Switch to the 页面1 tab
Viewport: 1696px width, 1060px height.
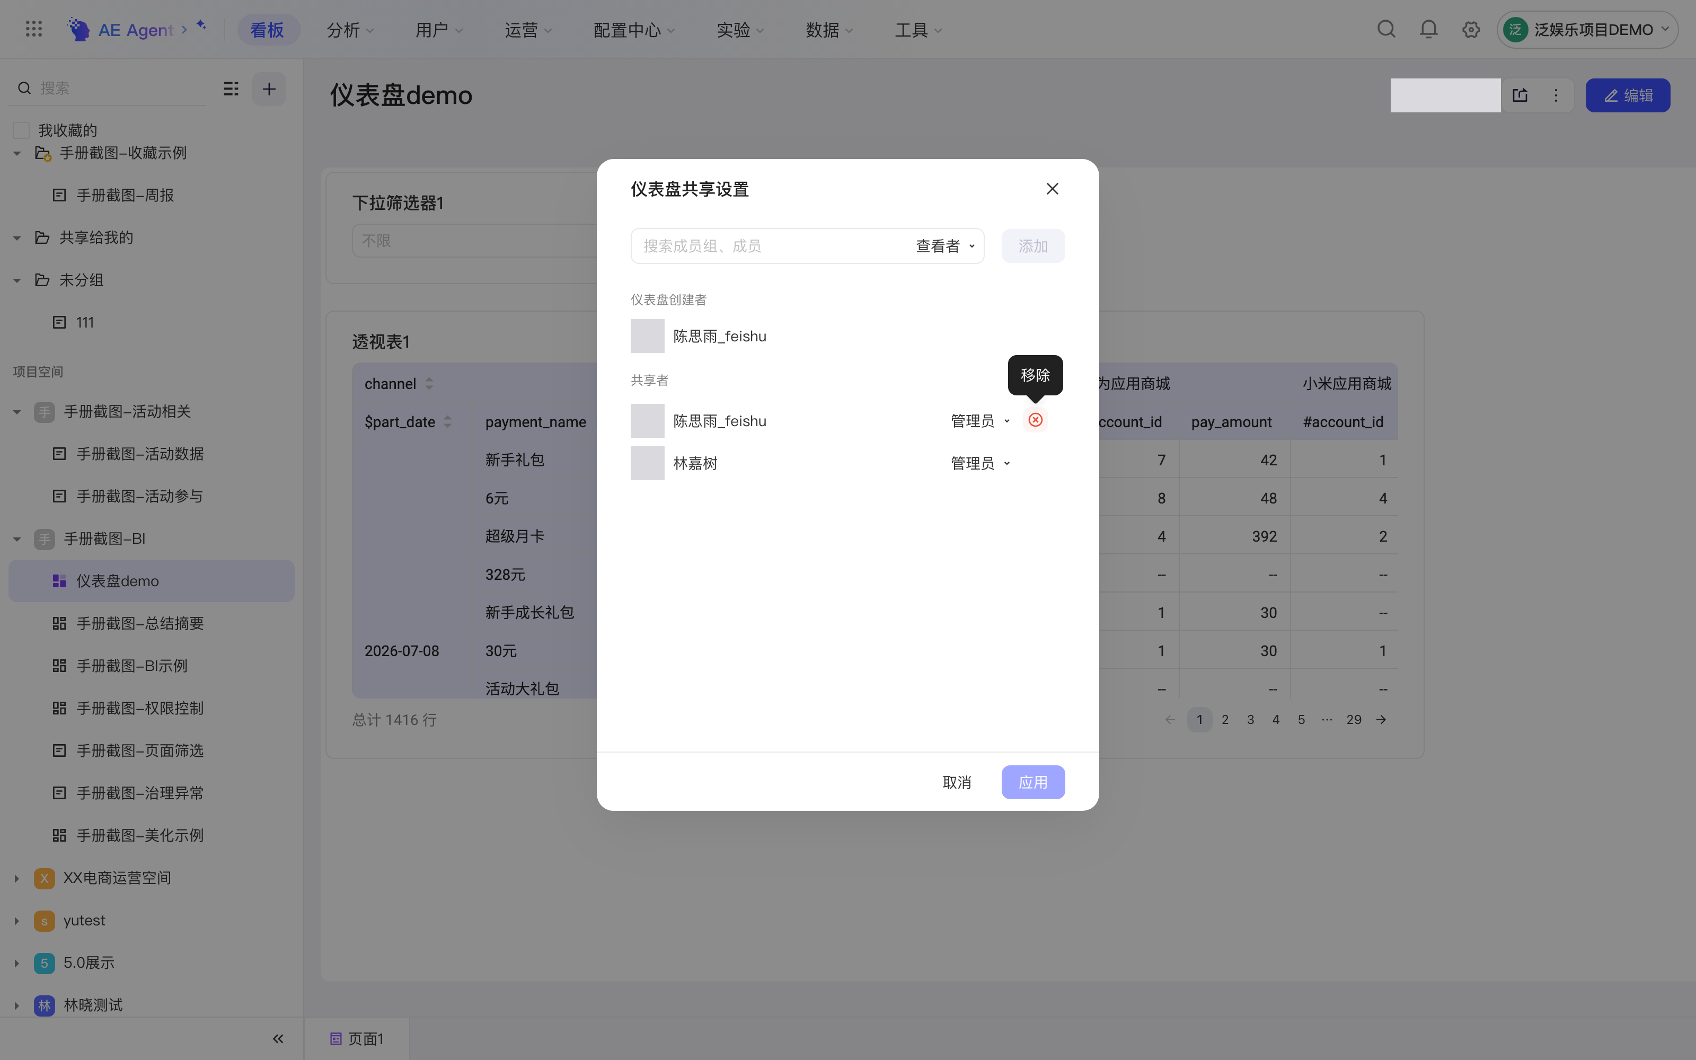click(x=357, y=1038)
